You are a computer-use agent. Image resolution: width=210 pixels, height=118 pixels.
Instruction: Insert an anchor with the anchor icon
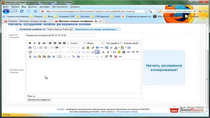point(83,48)
